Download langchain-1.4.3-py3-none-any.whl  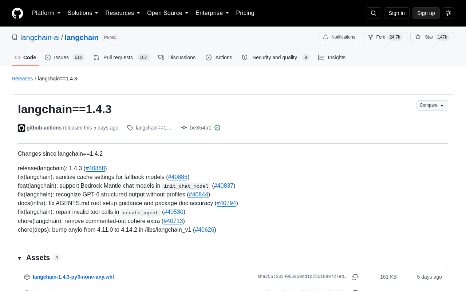coord(73,277)
